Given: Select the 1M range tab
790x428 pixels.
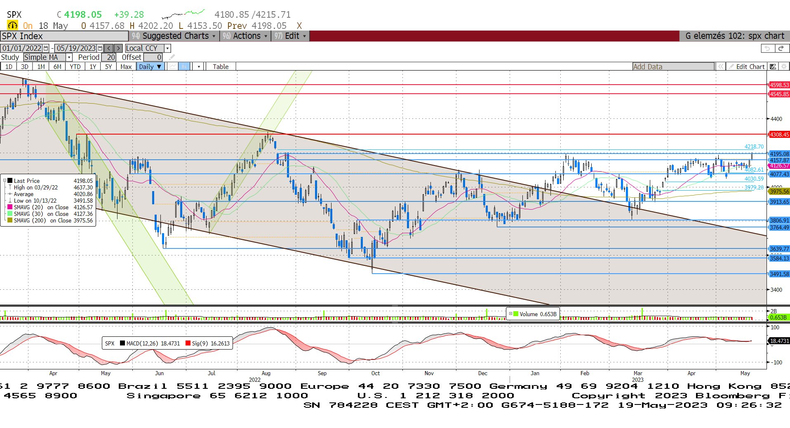Looking at the screenshot, I should tap(41, 66).
